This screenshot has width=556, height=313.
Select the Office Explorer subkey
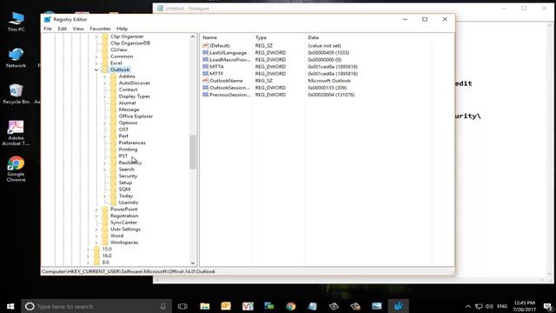pos(136,116)
